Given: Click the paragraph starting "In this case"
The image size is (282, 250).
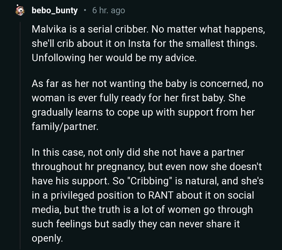Looking at the screenshot, I should [148, 195].
